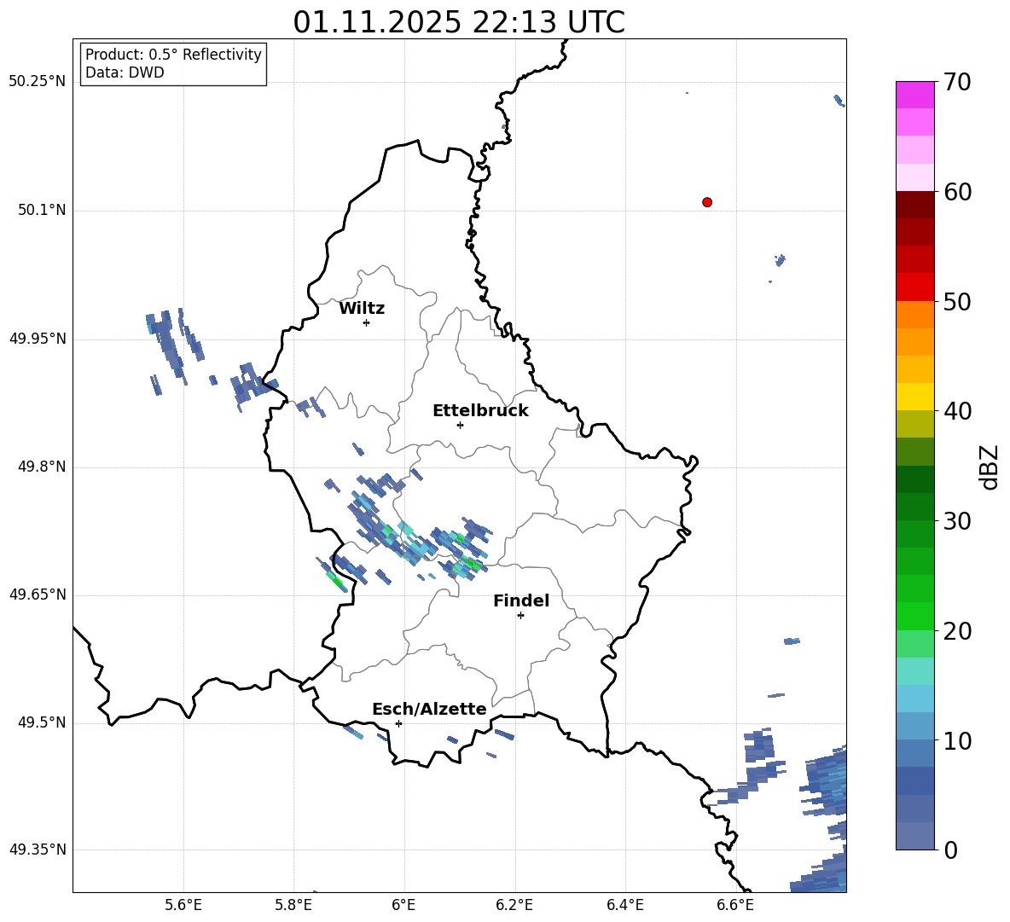
Task: Click the Findel city label
Action: click(x=521, y=600)
